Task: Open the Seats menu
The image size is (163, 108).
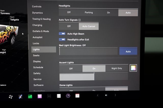Action: [36, 55]
